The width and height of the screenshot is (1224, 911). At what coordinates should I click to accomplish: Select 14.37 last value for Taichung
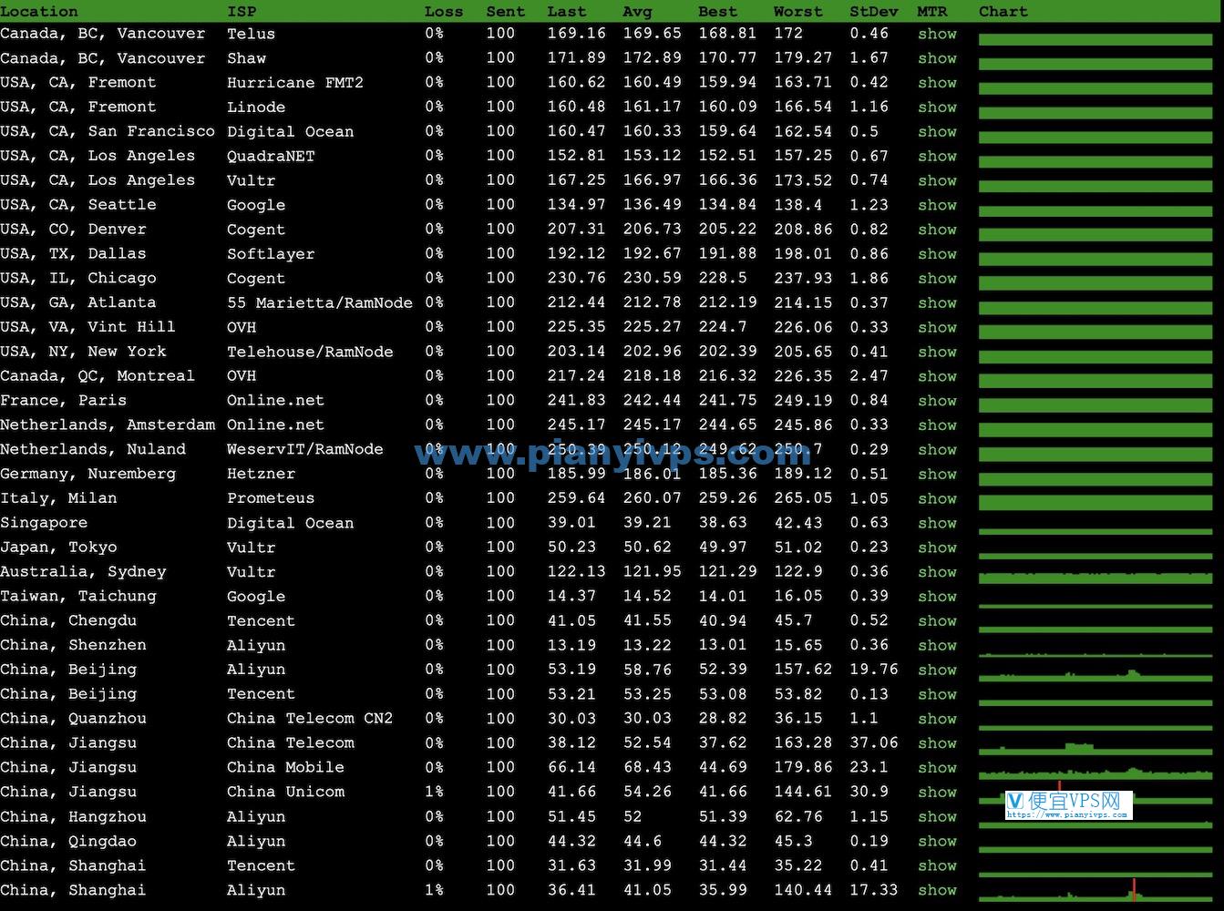(571, 596)
